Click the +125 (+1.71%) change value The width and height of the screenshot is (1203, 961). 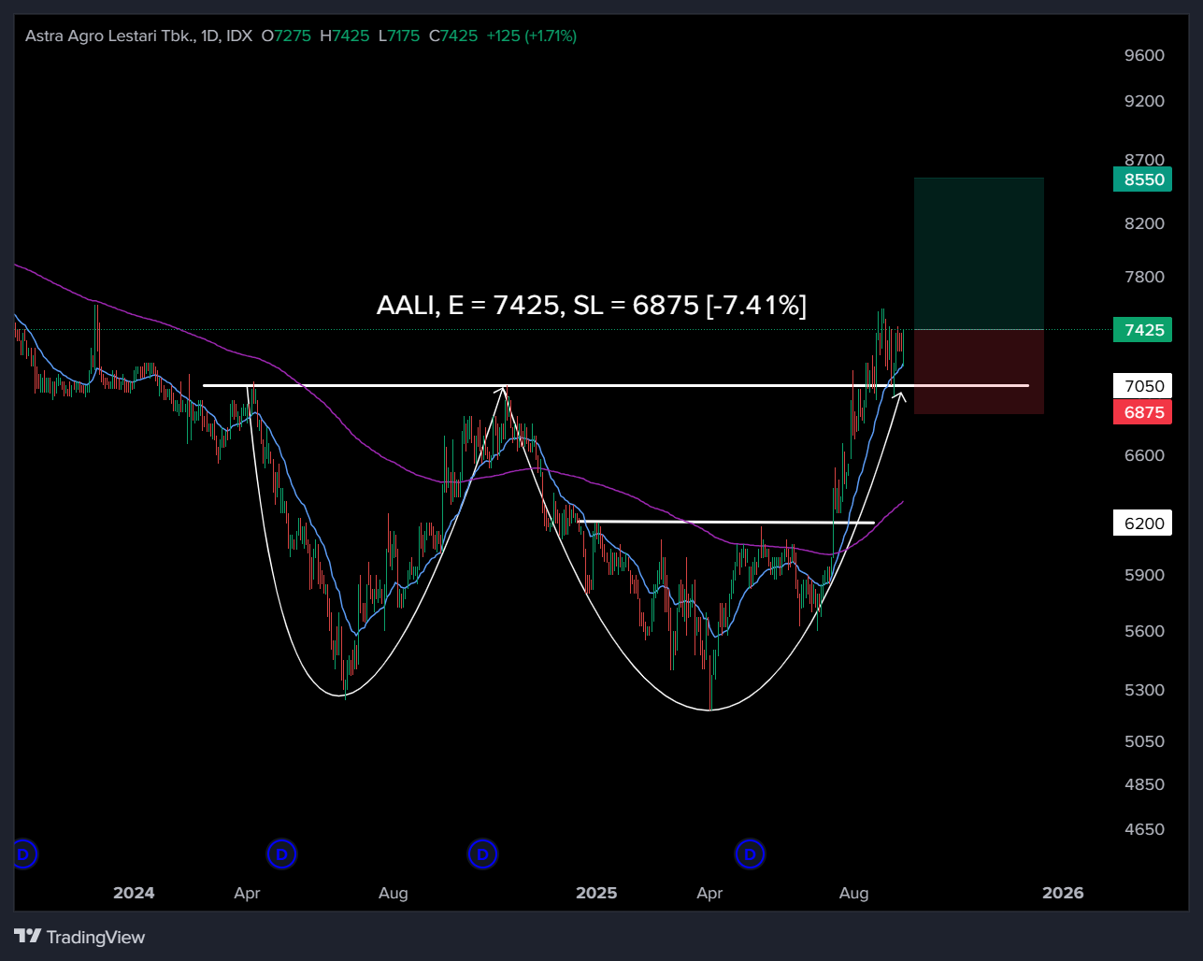[532, 36]
